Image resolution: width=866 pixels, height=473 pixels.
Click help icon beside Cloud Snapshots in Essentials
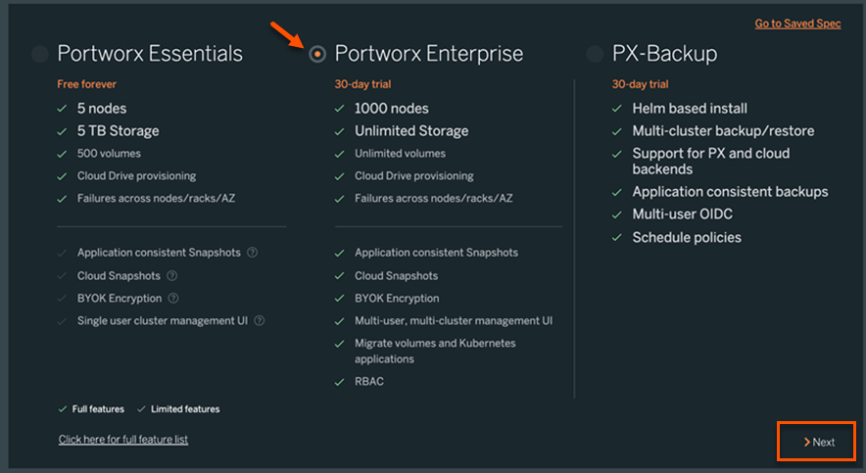click(x=171, y=275)
